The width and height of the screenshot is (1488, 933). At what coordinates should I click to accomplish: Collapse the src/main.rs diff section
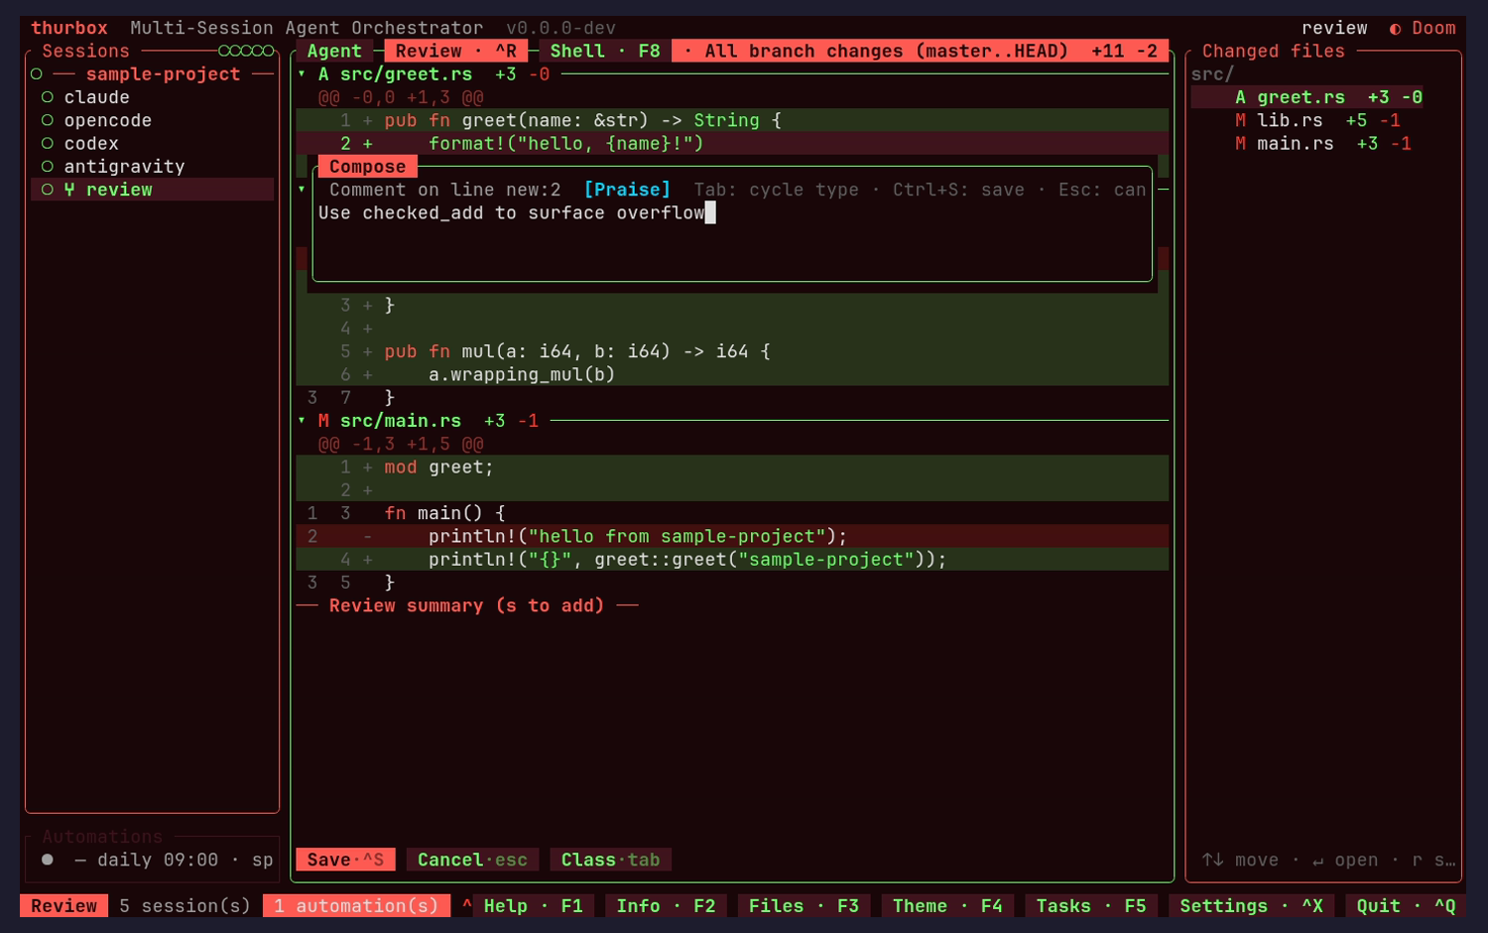(302, 421)
